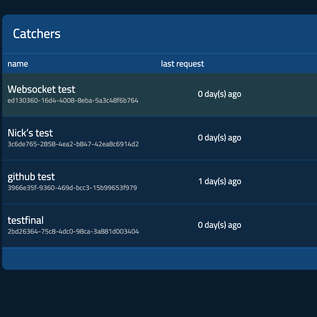Open the Nick's test catcher
Screen dimensions: 317x317
click(30, 133)
